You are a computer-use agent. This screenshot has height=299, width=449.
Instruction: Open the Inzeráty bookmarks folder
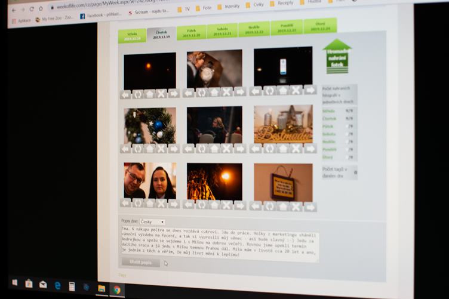pos(229,7)
